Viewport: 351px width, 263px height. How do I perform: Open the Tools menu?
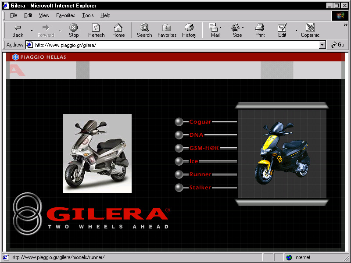(88, 15)
